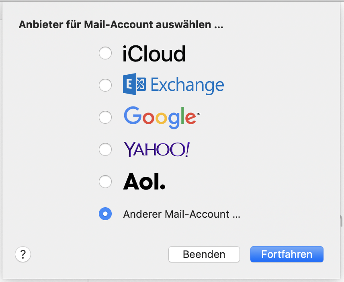The image size is (344, 282).
Task: Pick the Yahoo radio button
Action: pos(105,149)
